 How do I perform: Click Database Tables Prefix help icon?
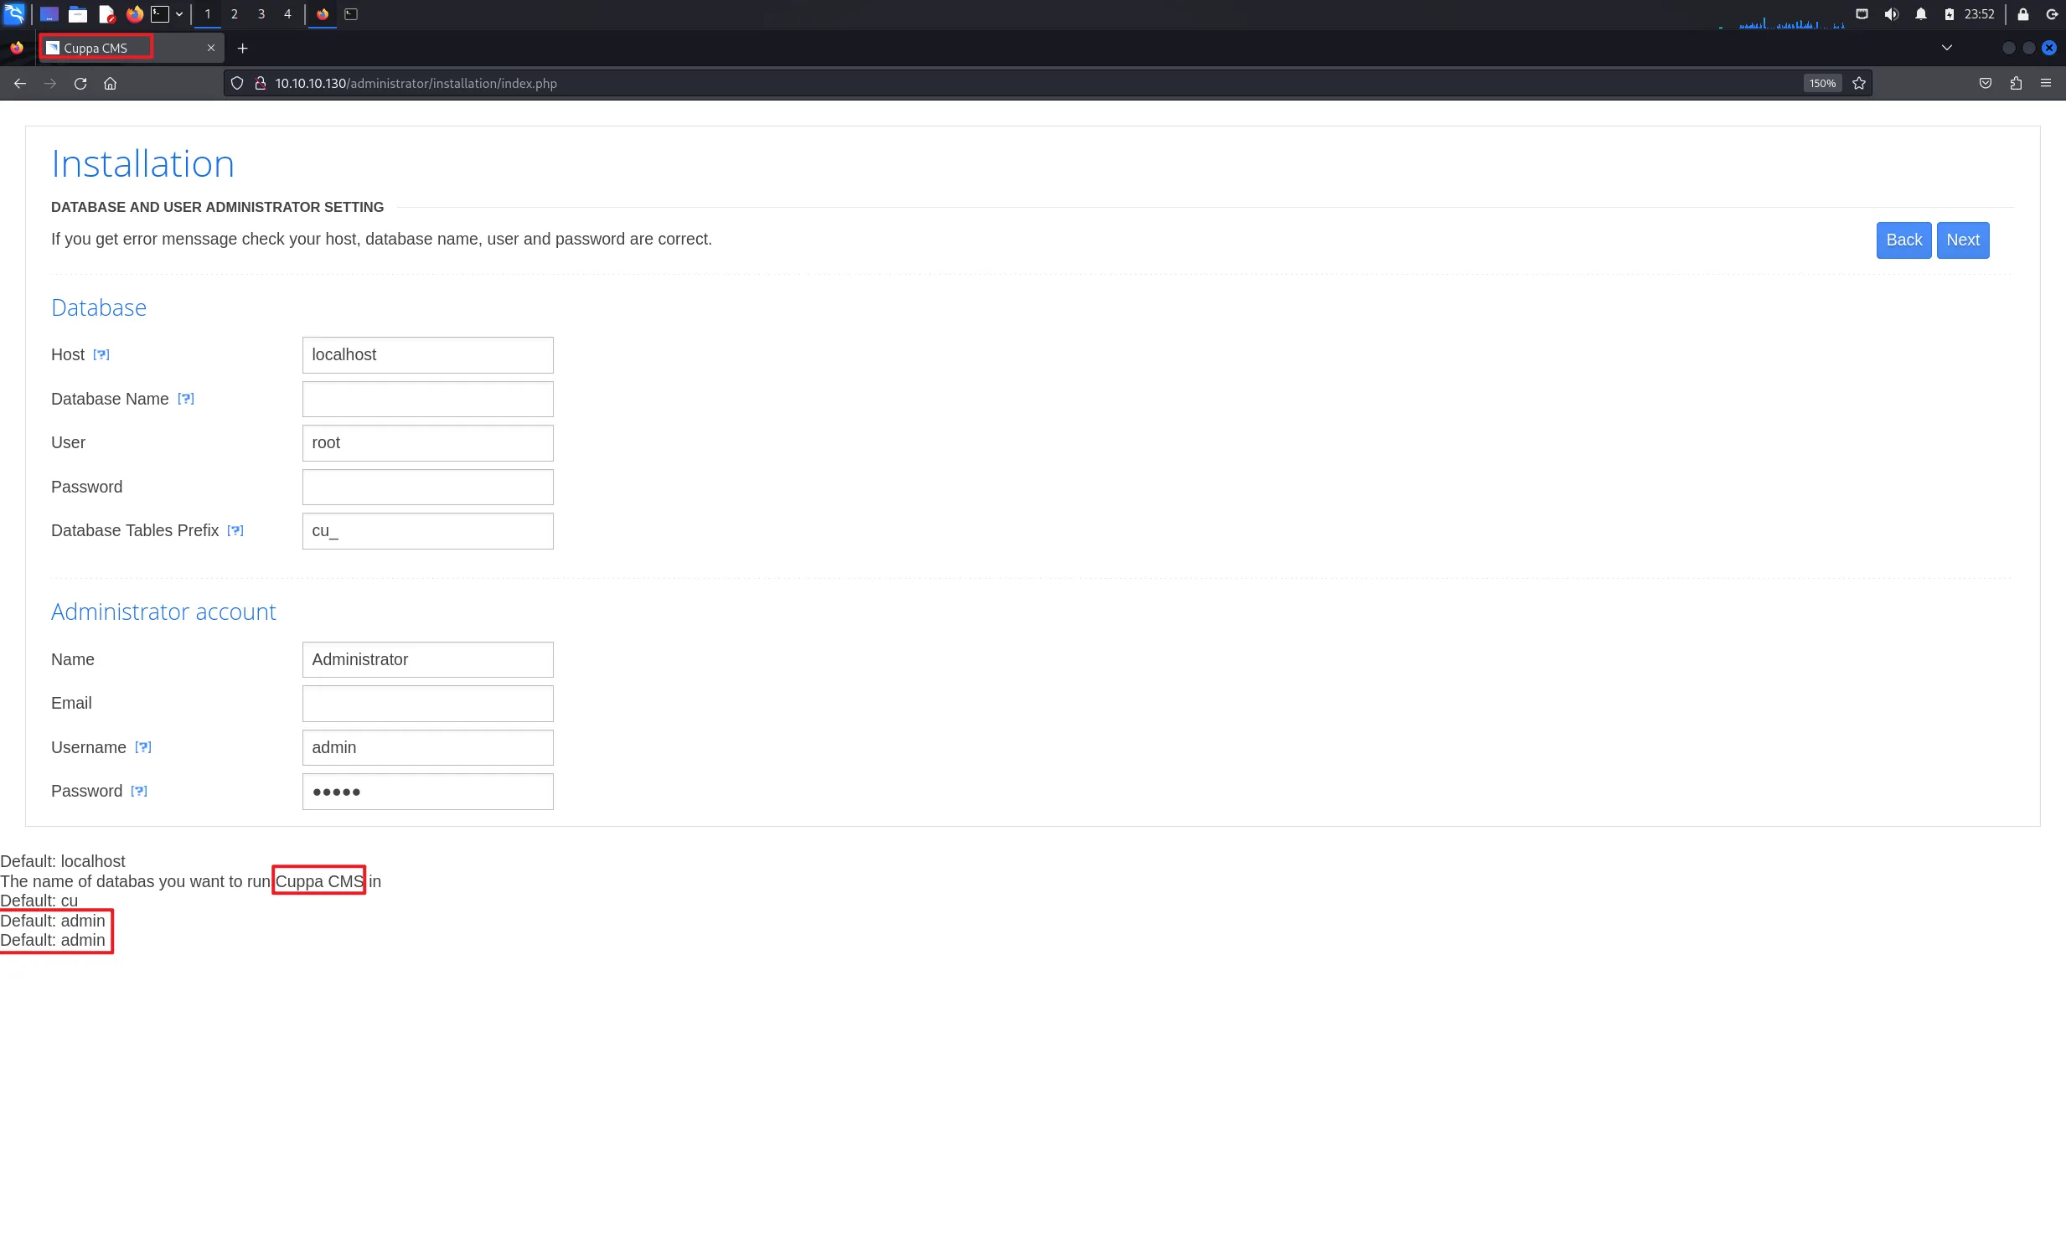point(235,530)
